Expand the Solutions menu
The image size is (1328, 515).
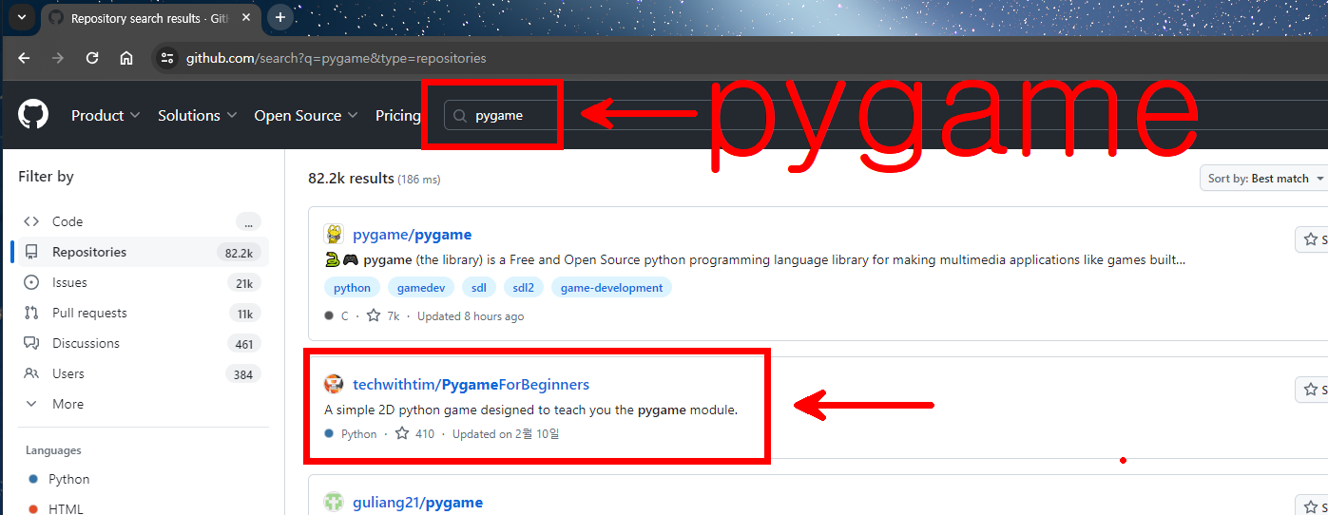pos(197,115)
